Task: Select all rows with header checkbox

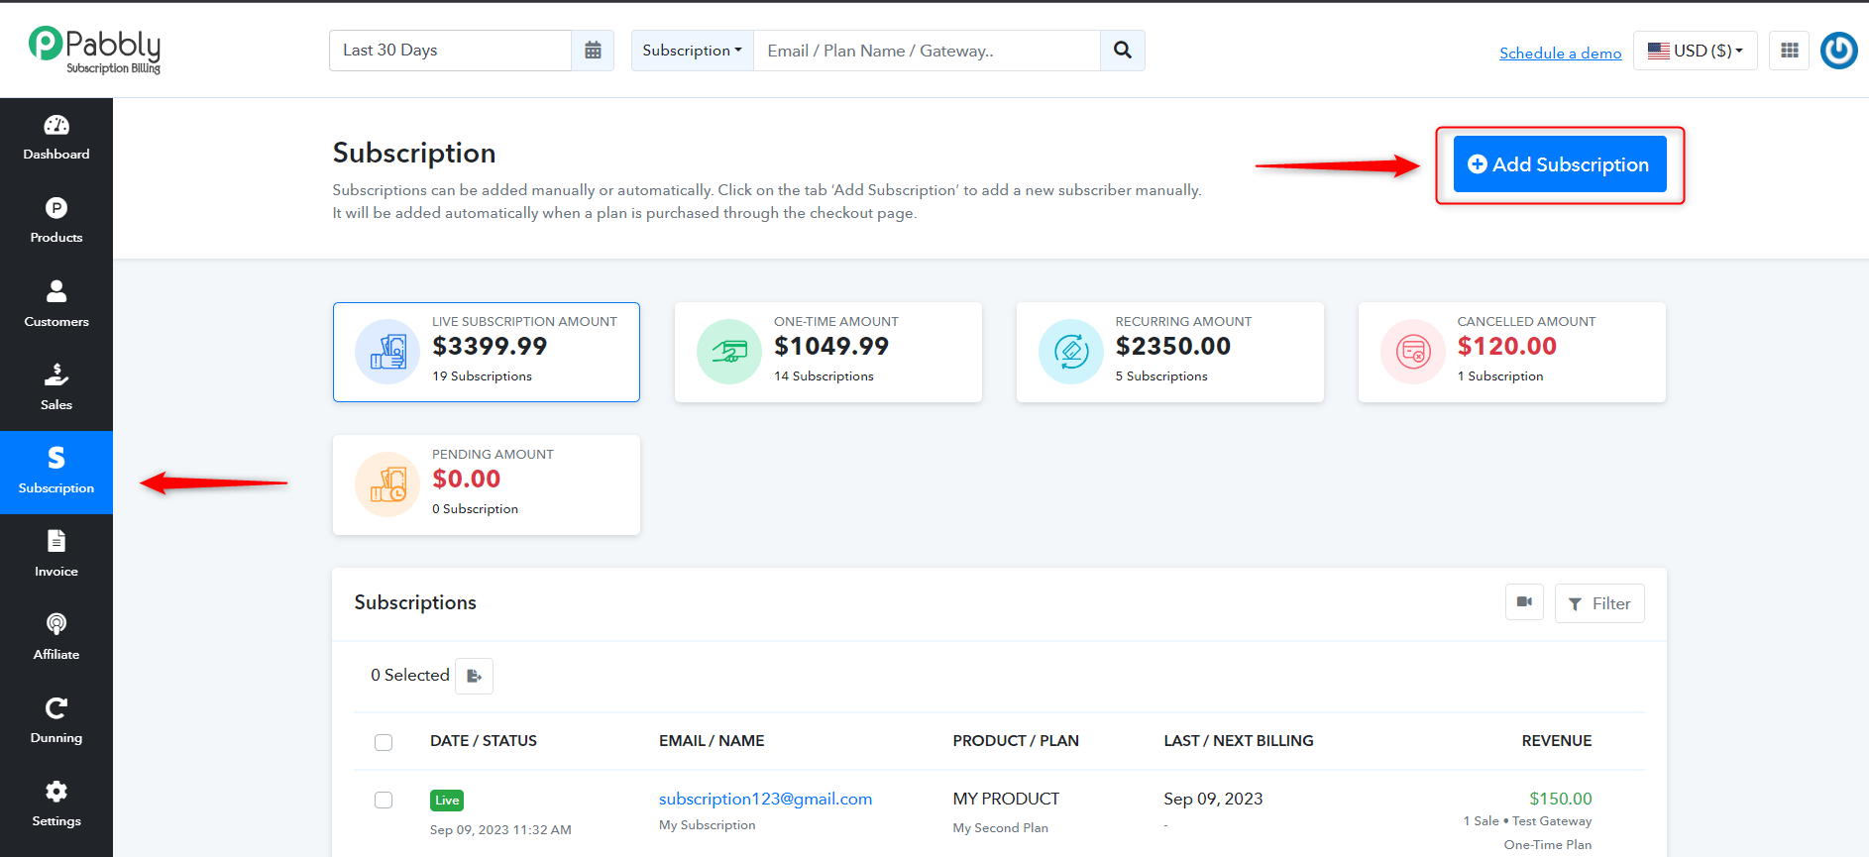Action: coord(384,742)
